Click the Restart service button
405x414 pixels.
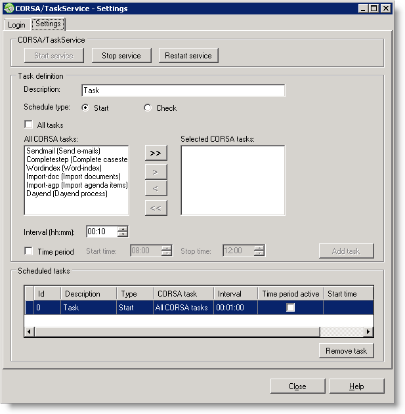(x=188, y=56)
